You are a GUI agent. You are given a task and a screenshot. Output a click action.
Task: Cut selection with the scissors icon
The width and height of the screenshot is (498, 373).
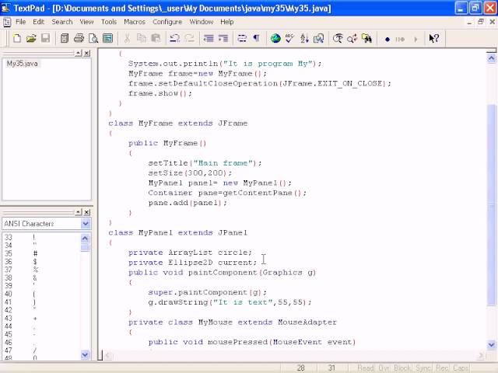point(127,39)
